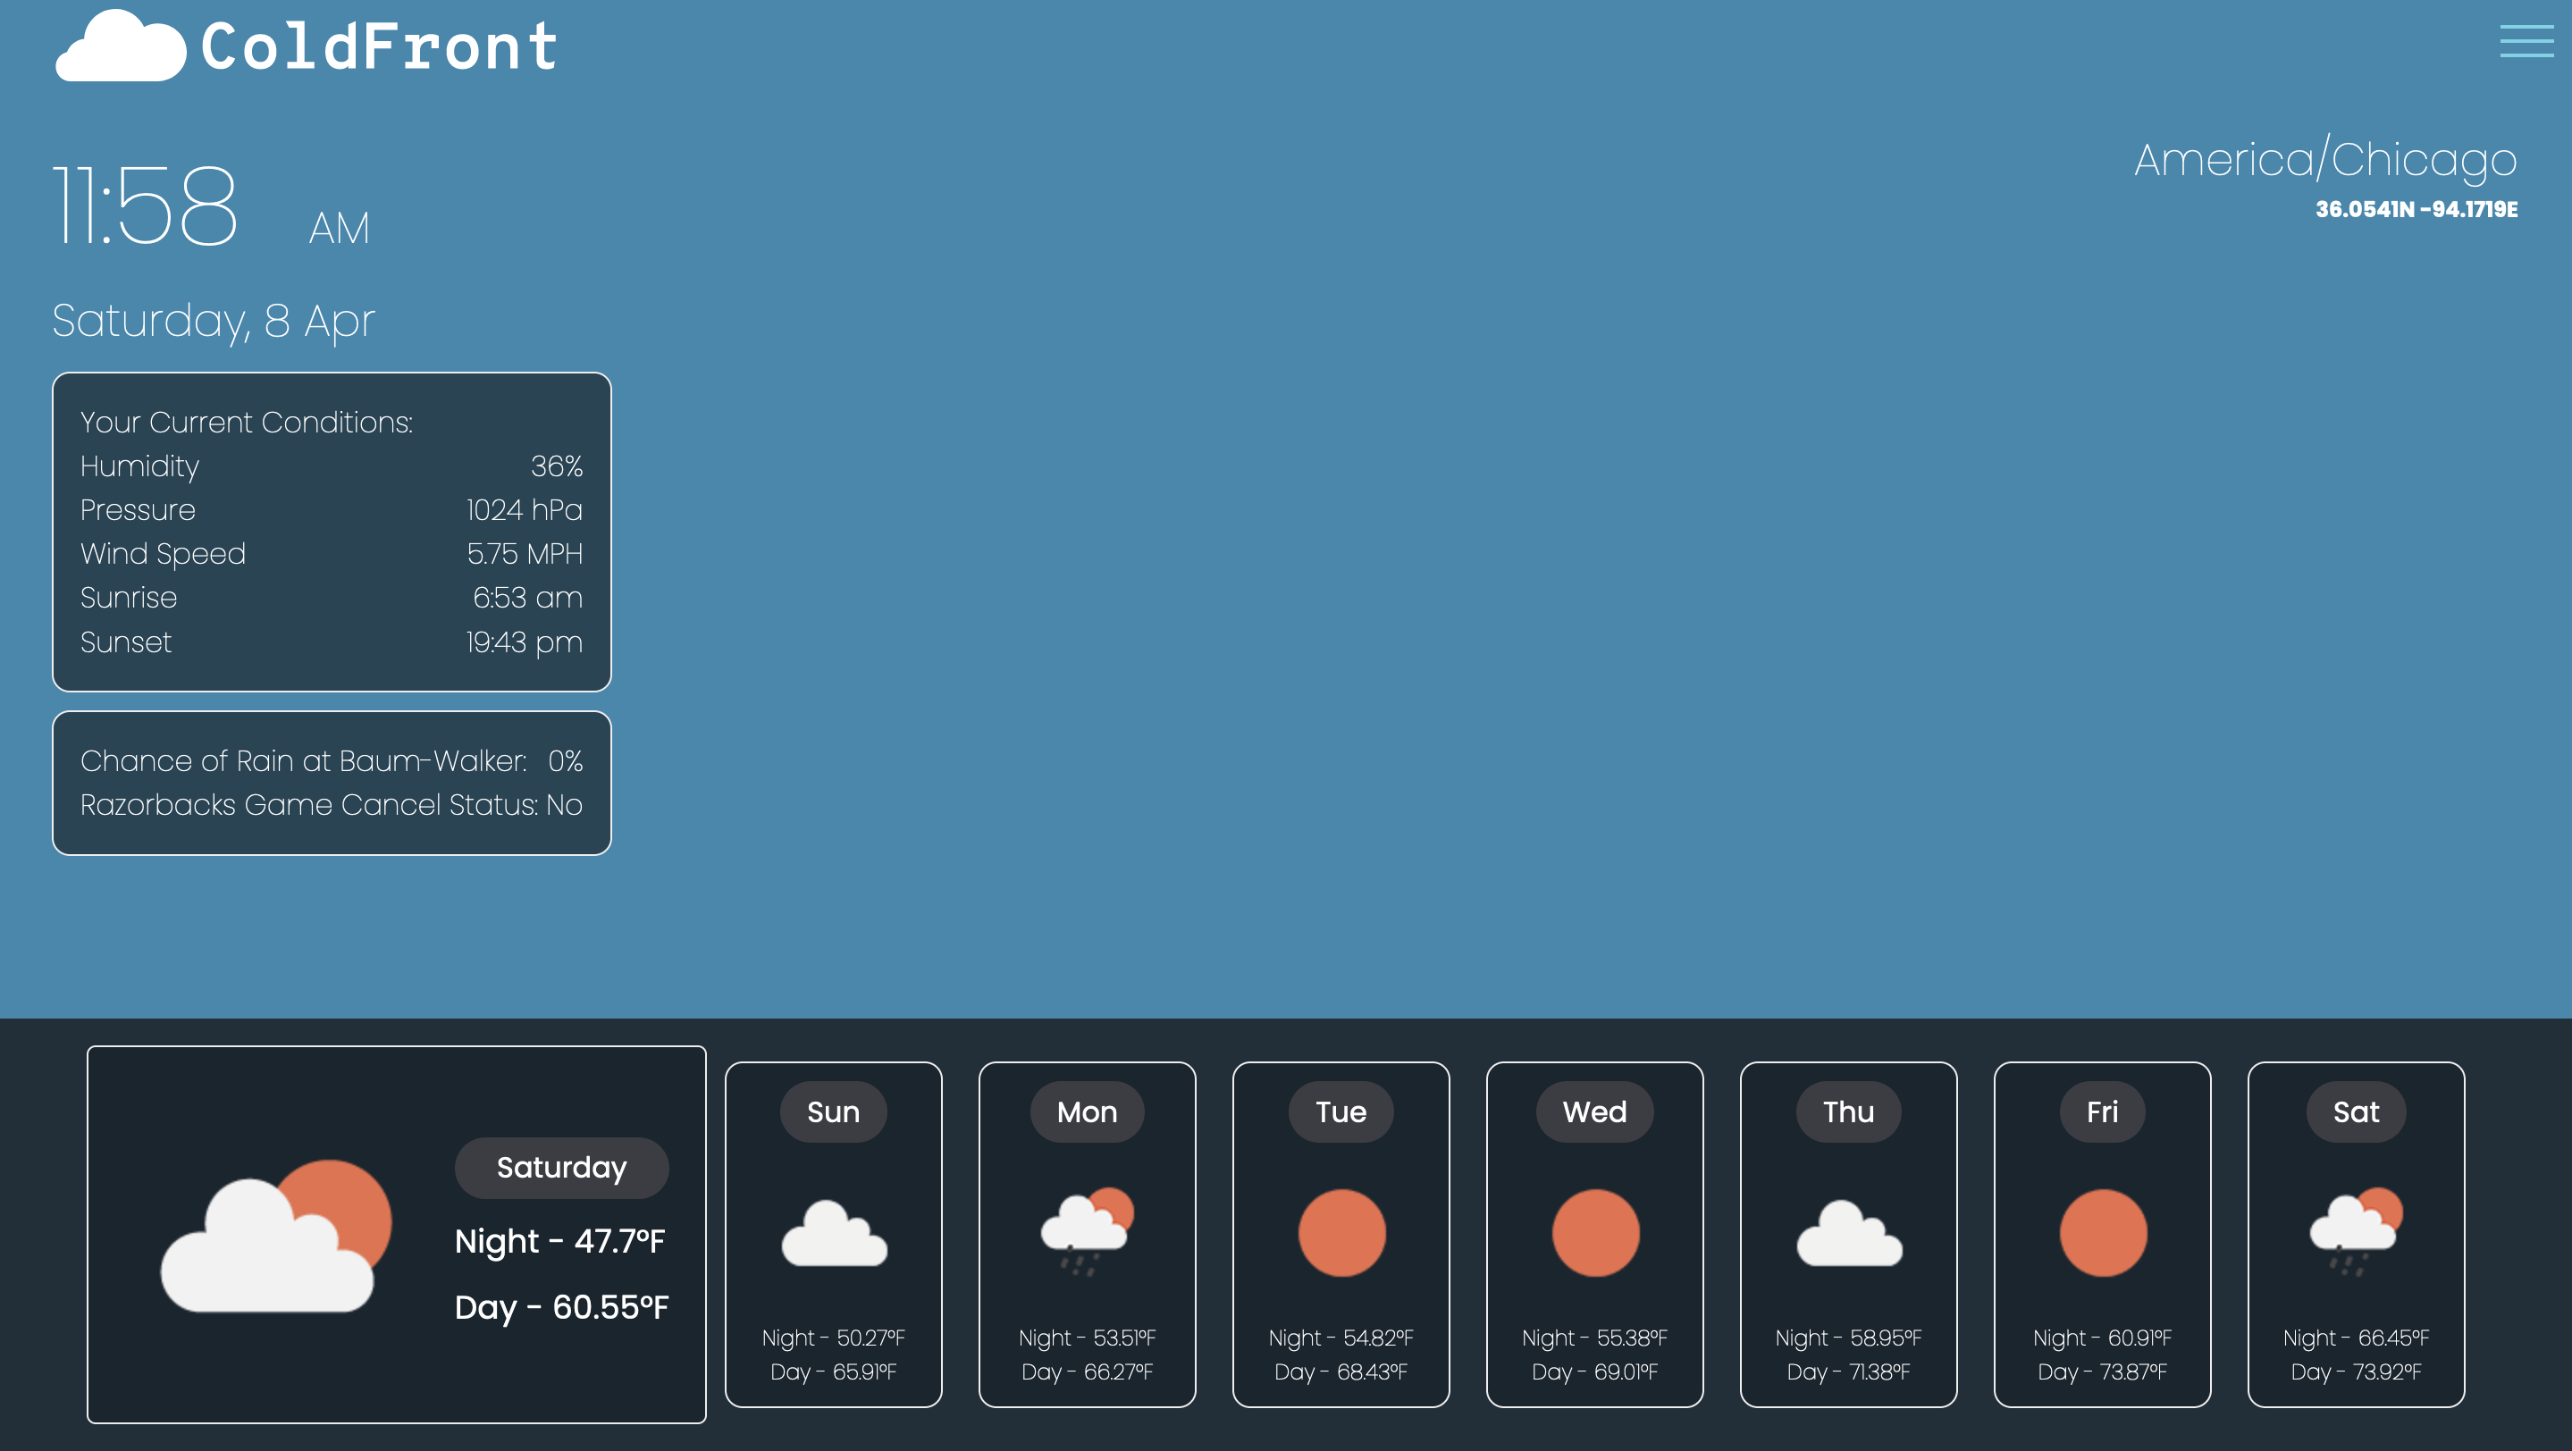
Task: Click the Wind Speed label
Action: (163, 554)
